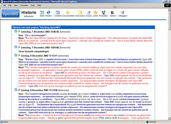This screenshot has height=124, width=171.
Task: Click the Done status bar text
Action: click(6, 122)
